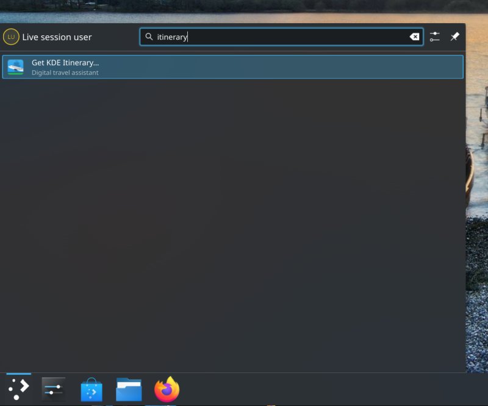
Task: Pin KRunner to keep it open
Action: (454, 37)
